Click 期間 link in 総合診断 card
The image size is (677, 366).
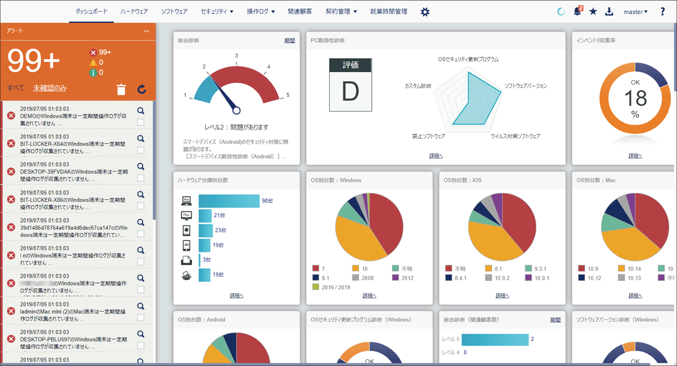click(x=290, y=40)
